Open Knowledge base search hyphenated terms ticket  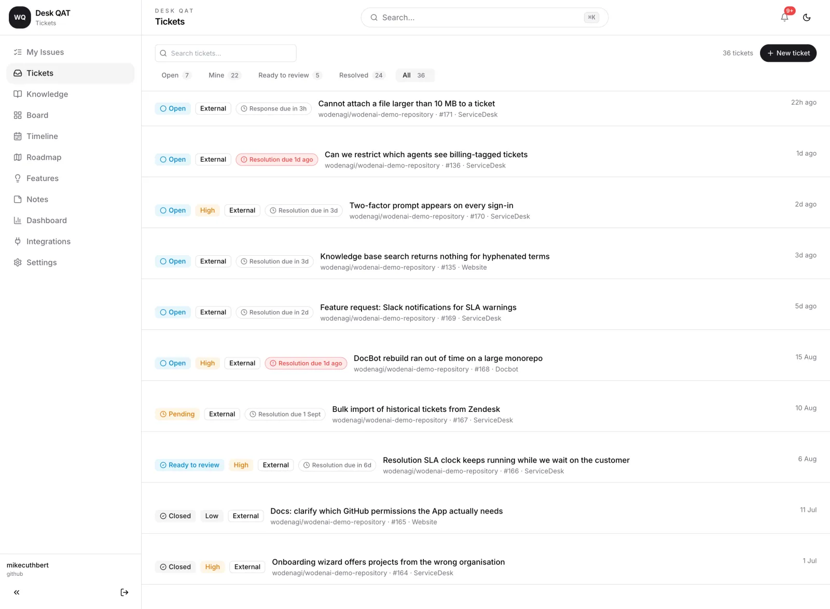[x=435, y=256]
